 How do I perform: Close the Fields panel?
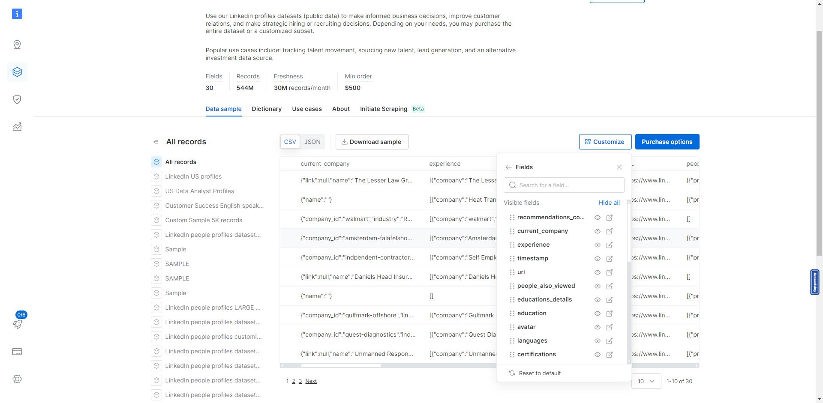click(619, 167)
